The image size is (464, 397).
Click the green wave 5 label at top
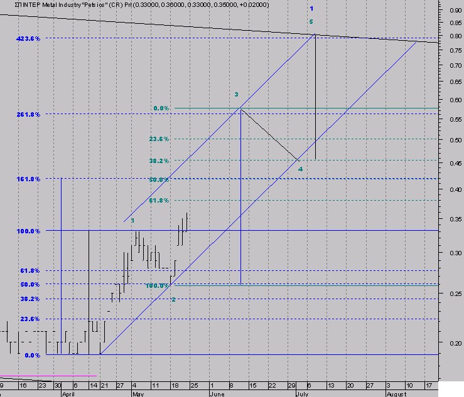click(311, 22)
